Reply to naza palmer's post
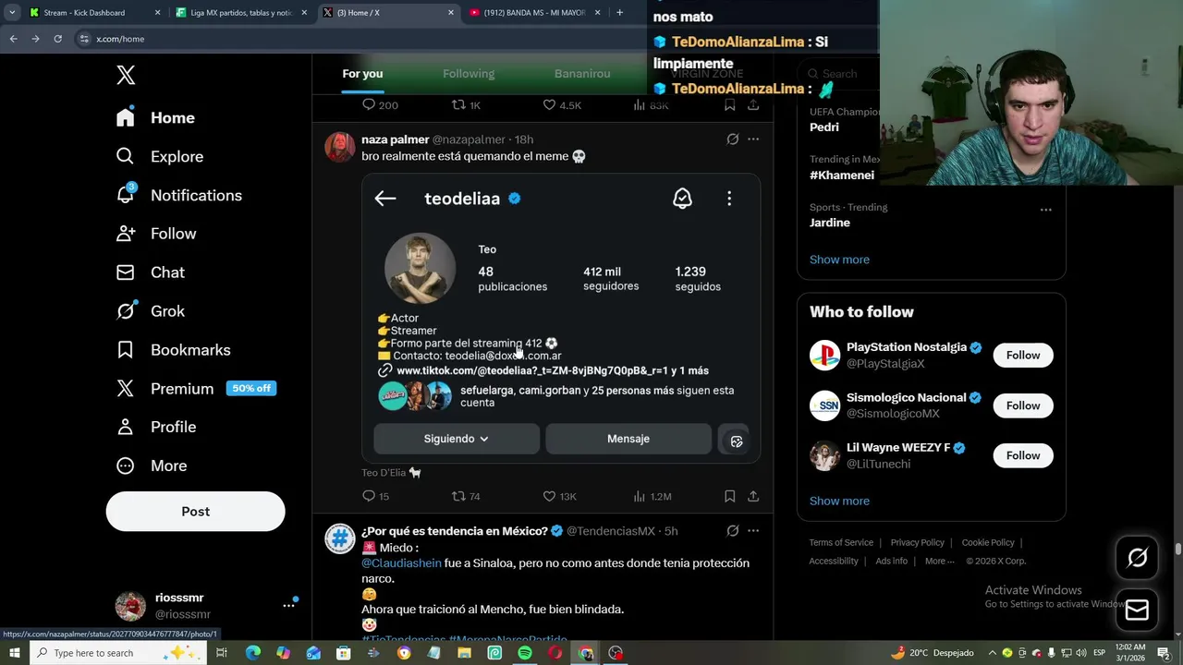 [x=375, y=496]
